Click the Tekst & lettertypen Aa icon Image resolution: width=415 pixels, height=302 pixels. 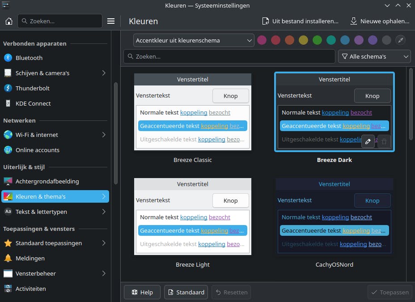tap(8, 212)
